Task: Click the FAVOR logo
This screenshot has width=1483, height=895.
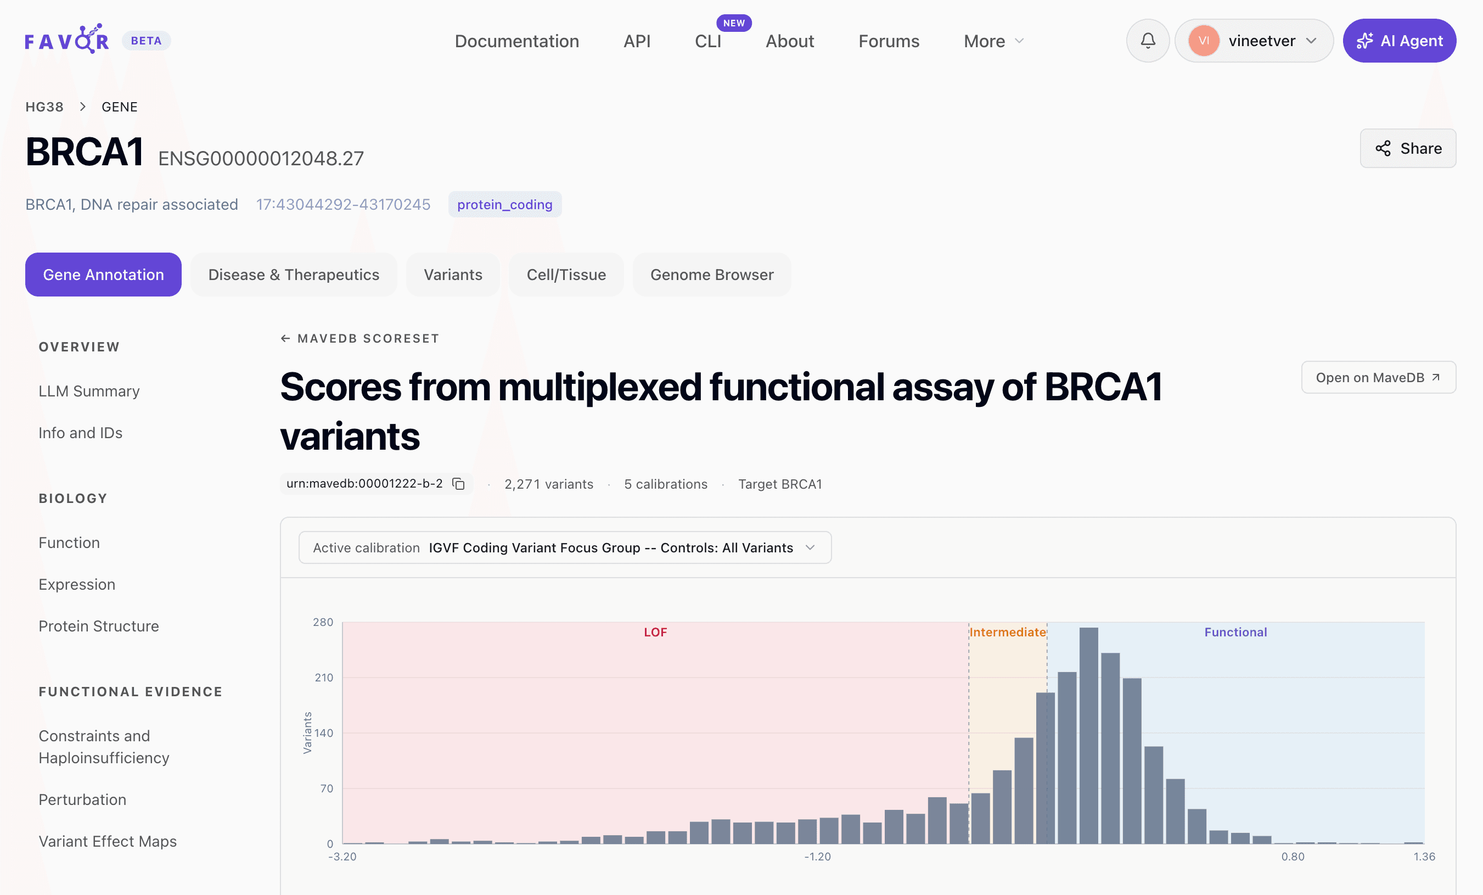Action: click(x=67, y=40)
